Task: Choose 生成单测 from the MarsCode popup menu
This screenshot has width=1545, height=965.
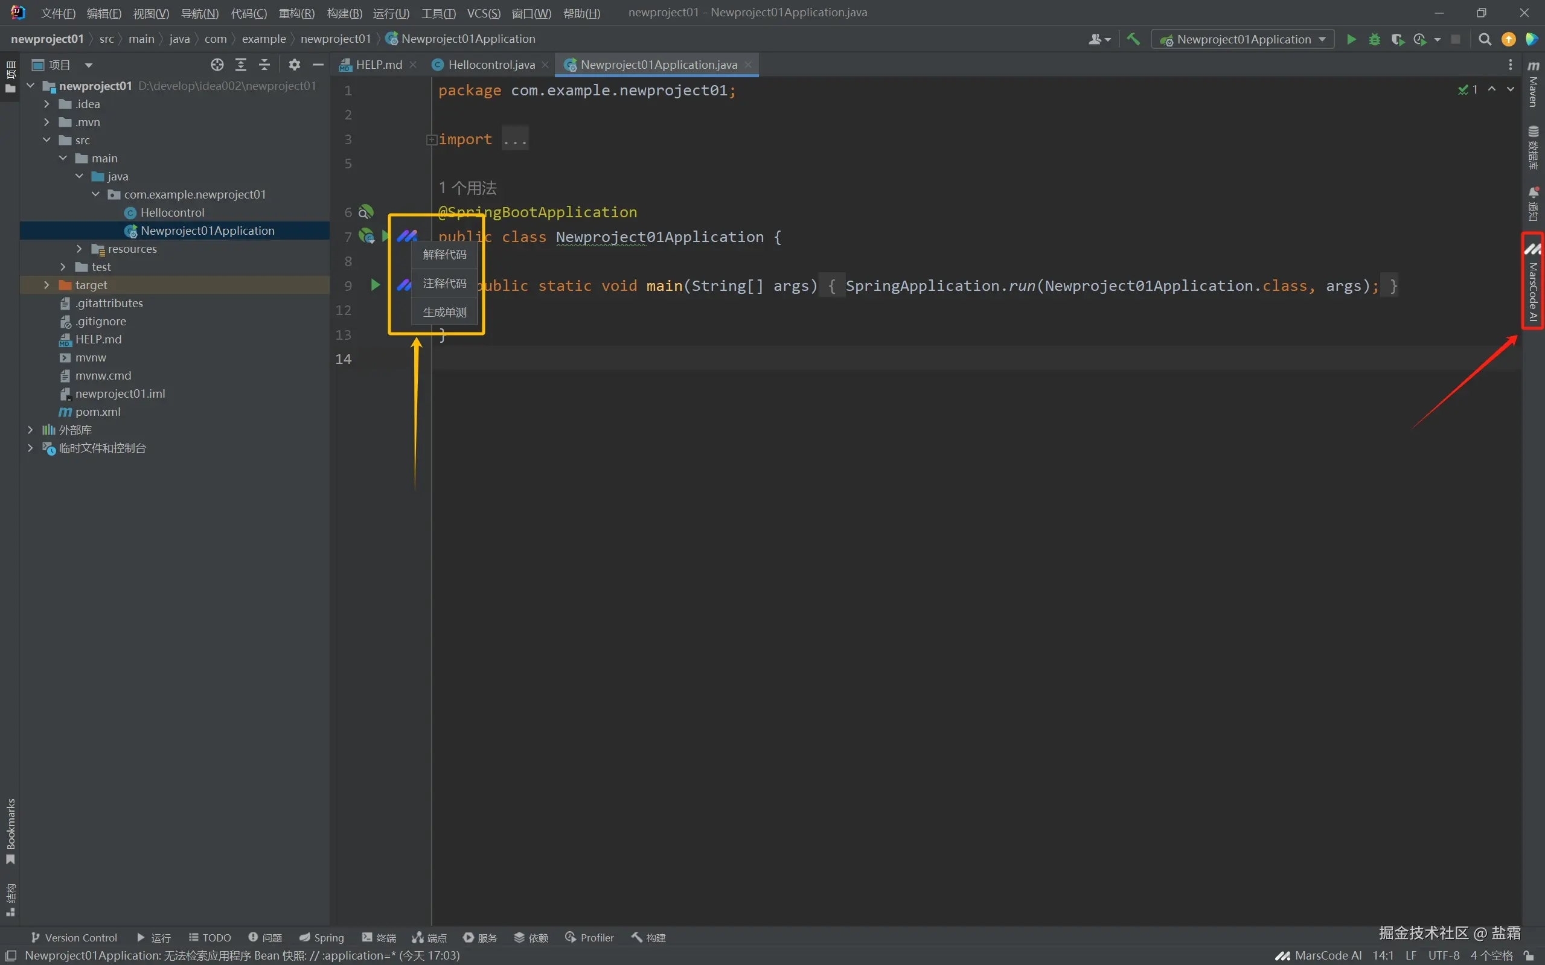Action: pyautogui.click(x=444, y=312)
